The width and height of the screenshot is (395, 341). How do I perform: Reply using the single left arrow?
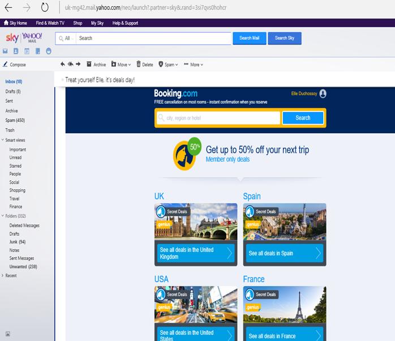62,64
